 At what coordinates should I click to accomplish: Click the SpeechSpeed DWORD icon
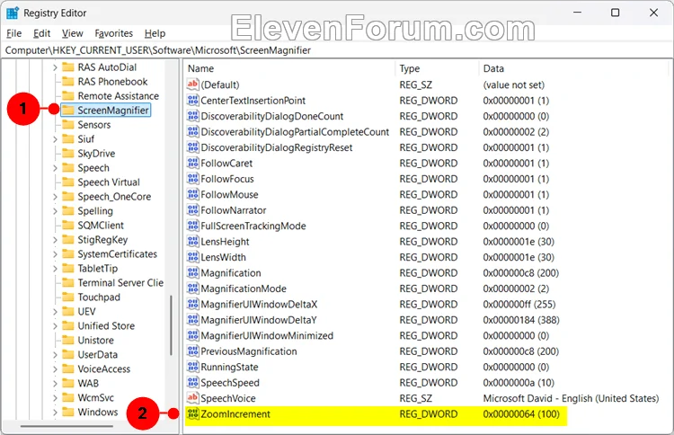(193, 382)
